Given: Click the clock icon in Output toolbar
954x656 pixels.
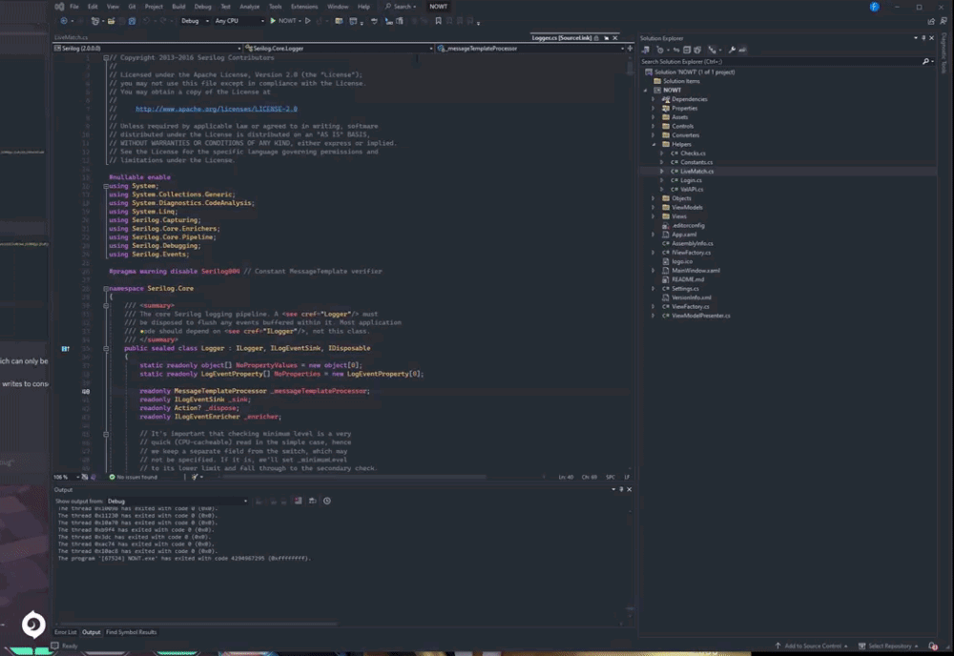Looking at the screenshot, I should [327, 501].
